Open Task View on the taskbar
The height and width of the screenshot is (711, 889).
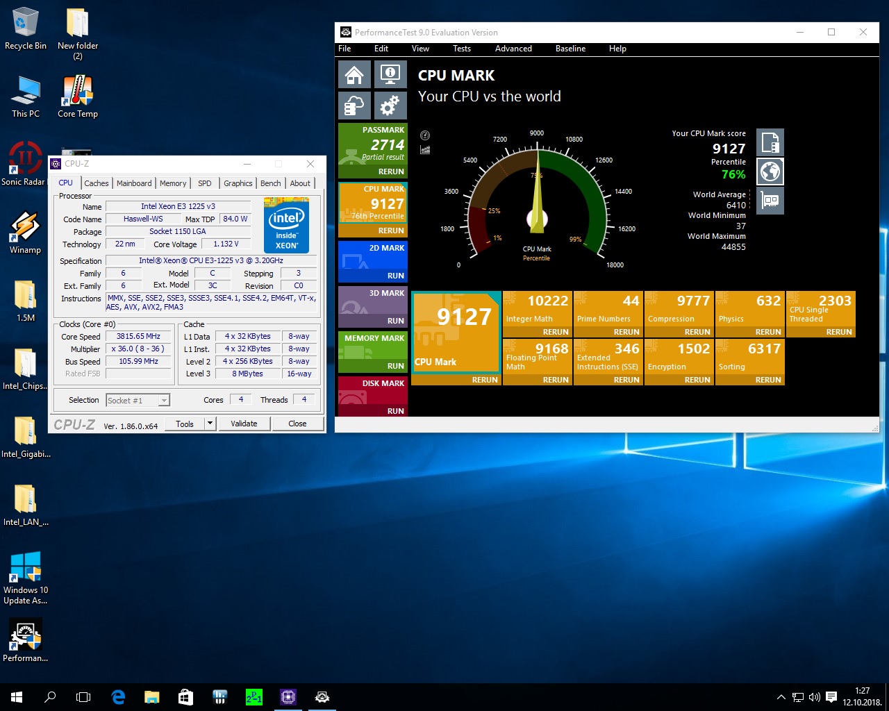coord(83,697)
